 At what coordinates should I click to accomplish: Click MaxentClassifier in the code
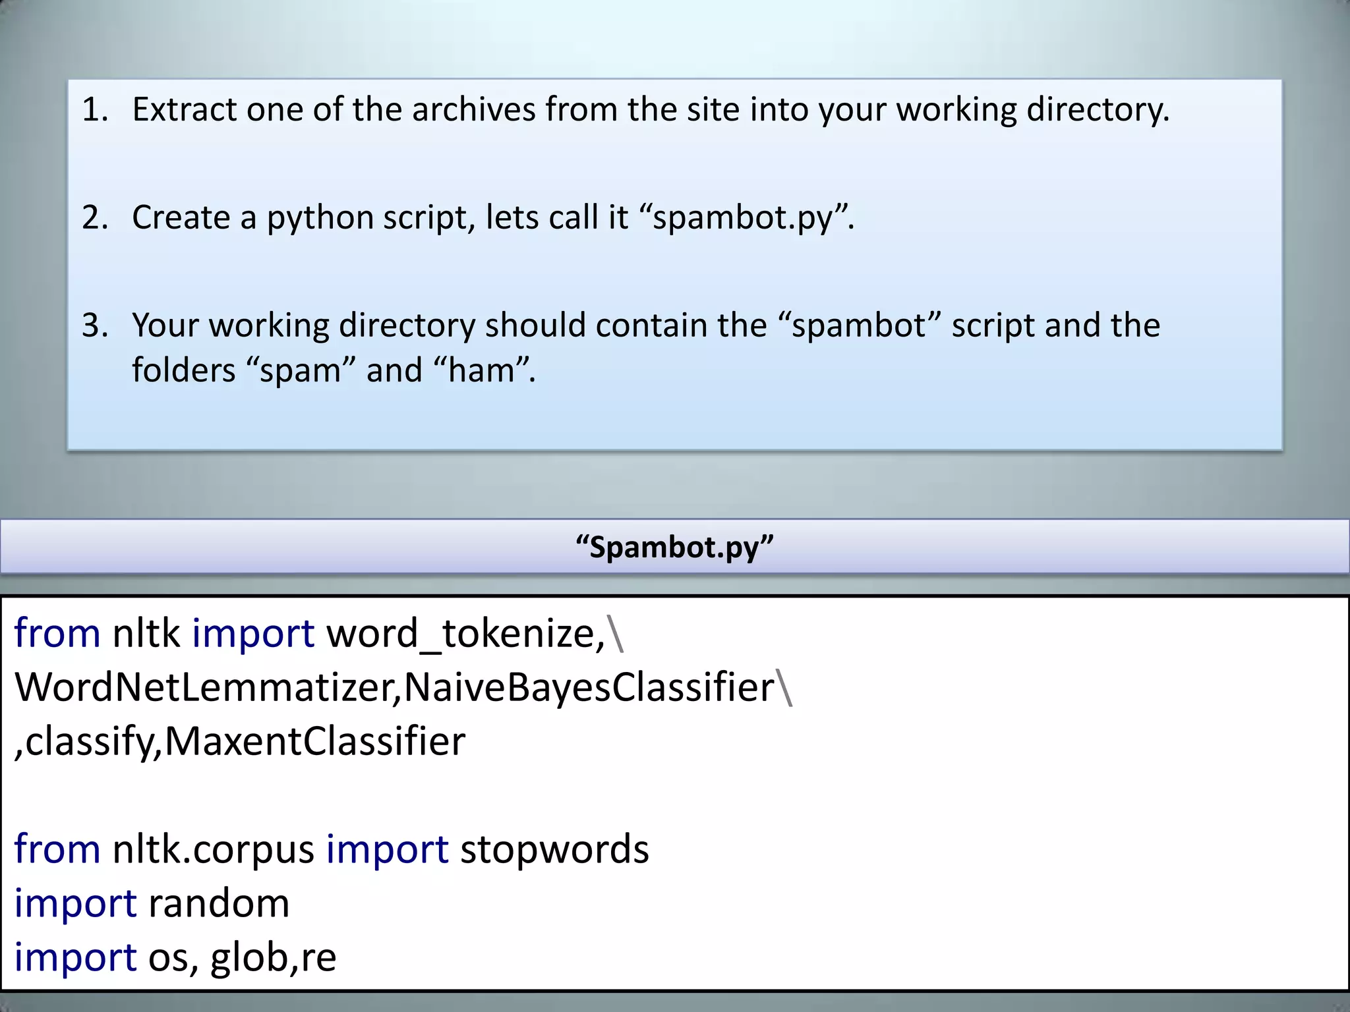click(315, 742)
